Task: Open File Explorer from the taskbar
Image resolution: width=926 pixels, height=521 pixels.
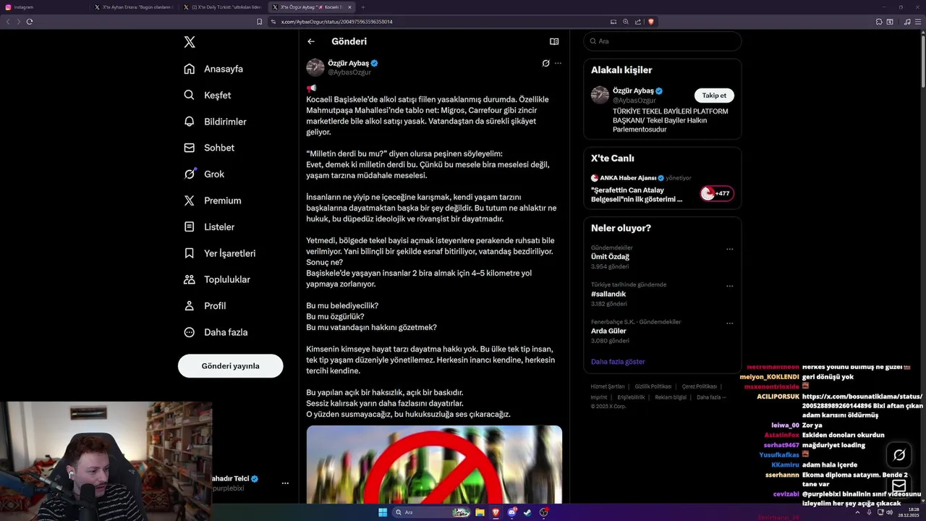Action: click(x=480, y=512)
